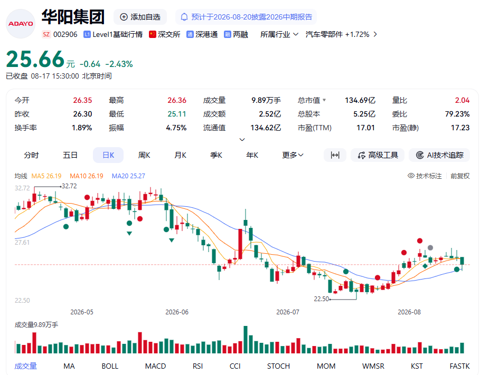The image size is (480, 375).
Task: Click the gray dot marker in August
Action: pos(430,248)
